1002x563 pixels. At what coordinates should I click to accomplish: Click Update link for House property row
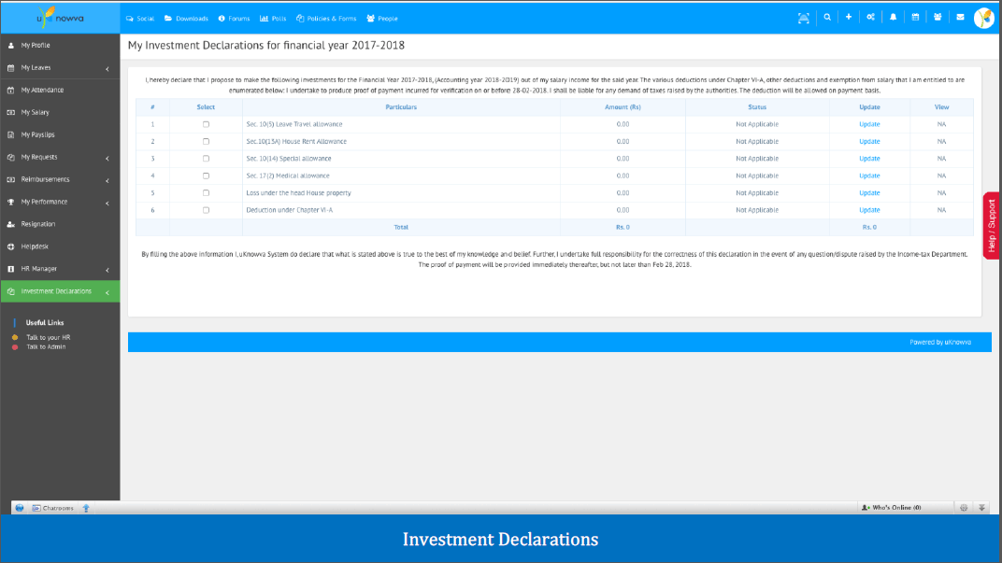pyautogui.click(x=869, y=192)
